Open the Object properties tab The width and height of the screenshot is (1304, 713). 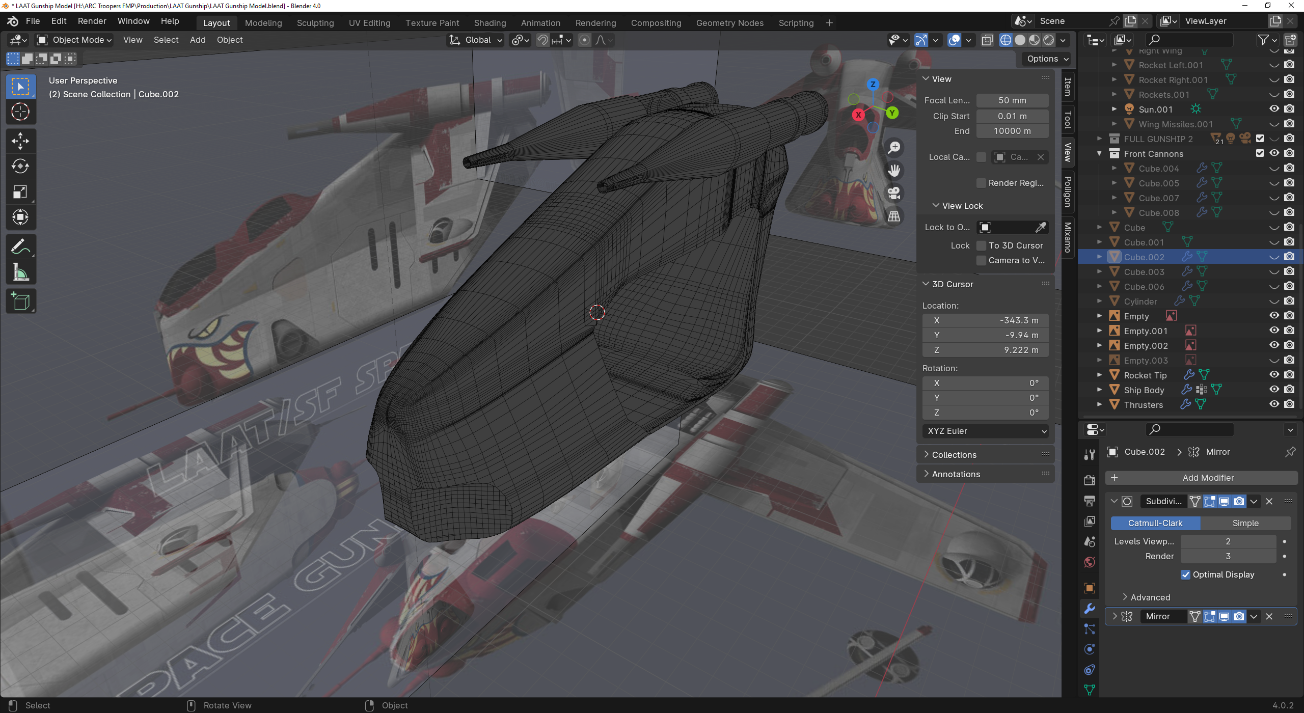[x=1090, y=588]
